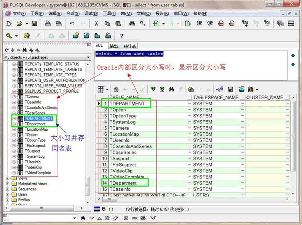Click the find binoculars in object browser toolbar
Screen dimensions: 302x225
pos(24,50)
